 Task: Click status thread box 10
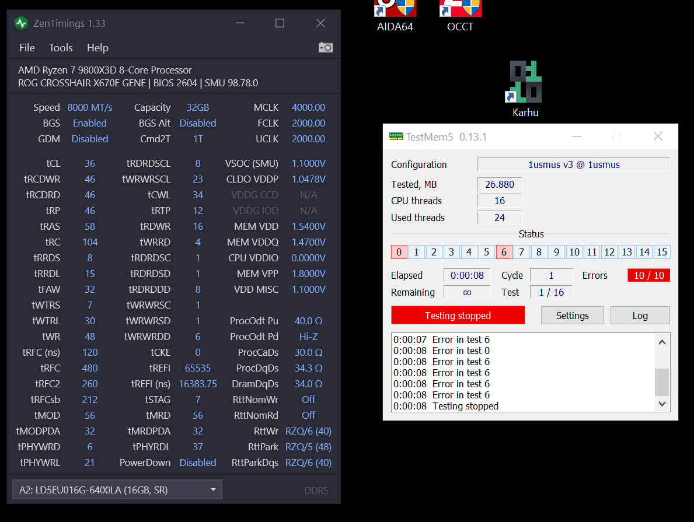point(574,252)
